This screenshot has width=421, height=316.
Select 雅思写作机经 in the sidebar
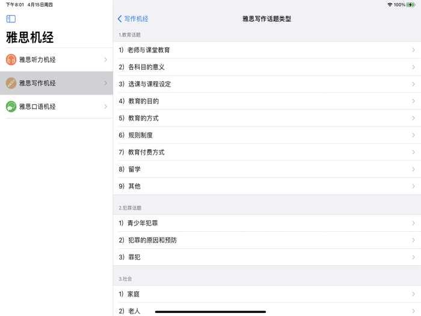[57, 83]
